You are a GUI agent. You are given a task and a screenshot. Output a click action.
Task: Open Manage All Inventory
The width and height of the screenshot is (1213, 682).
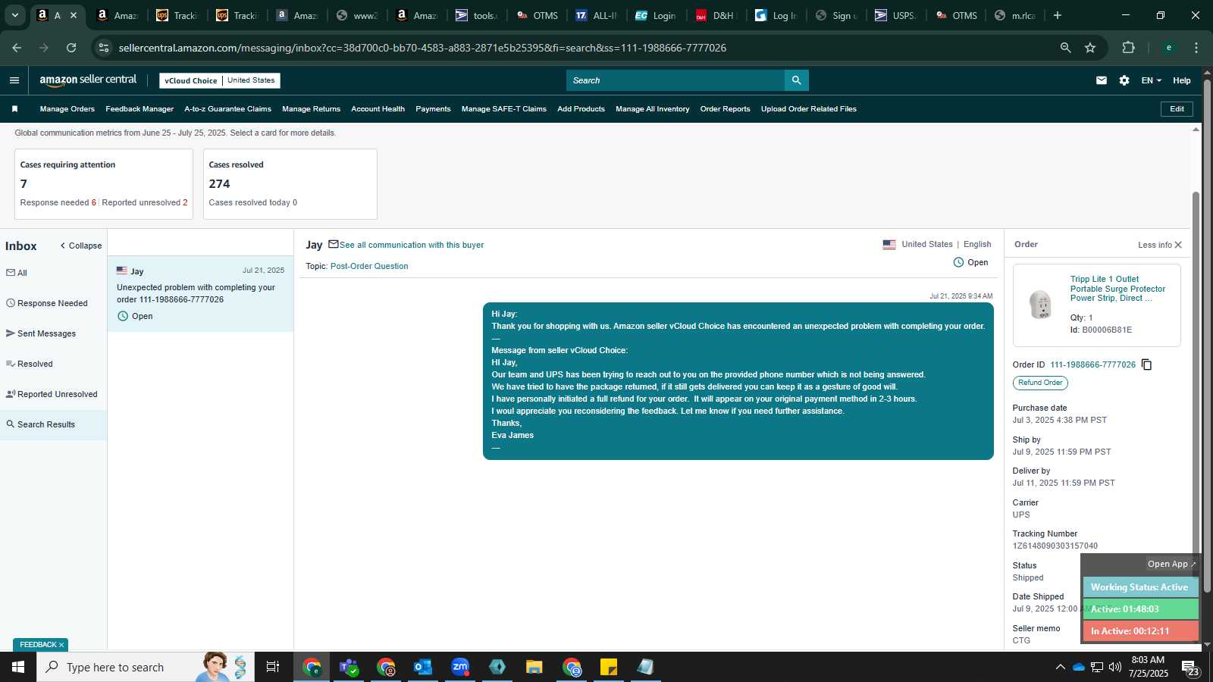[x=653, y=109]
